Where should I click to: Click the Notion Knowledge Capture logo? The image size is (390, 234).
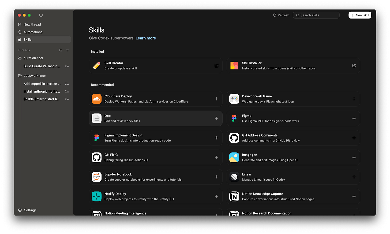[234, 196]
